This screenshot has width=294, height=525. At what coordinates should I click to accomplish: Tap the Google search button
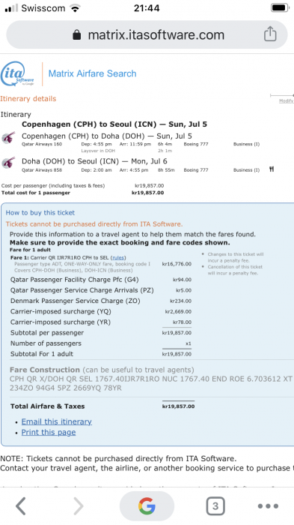[x=147, y=506]
